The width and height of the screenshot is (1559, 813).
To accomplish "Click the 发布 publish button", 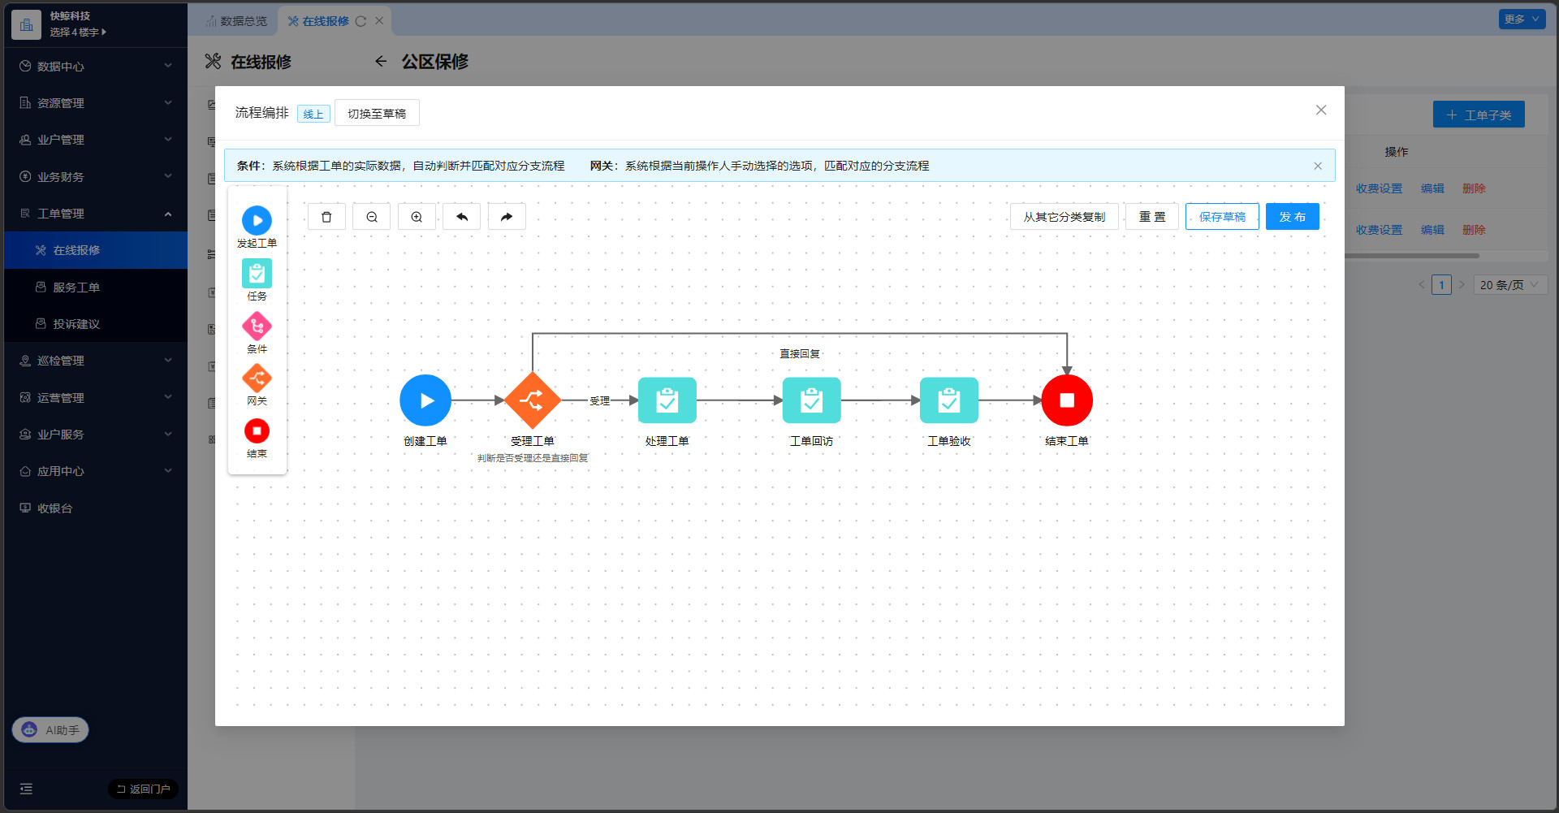I will coord(1292,217).
